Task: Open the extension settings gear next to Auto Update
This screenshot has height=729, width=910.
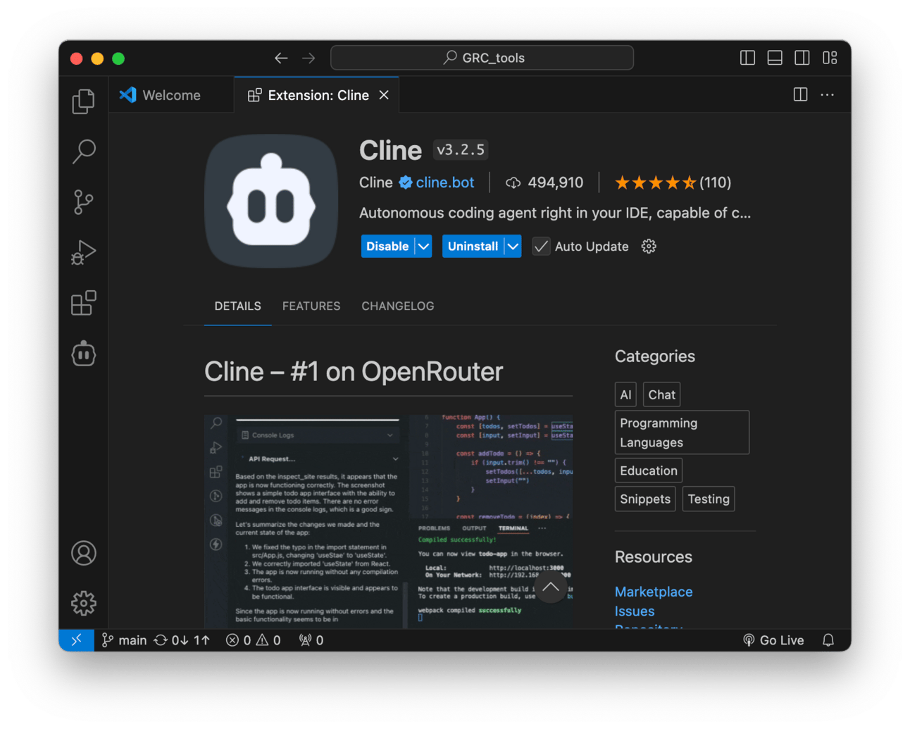Action: [x=649, y=246]
